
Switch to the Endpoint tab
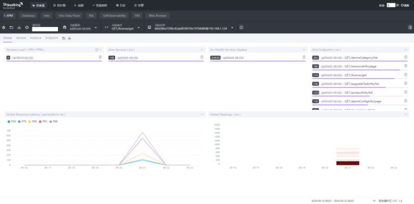point(51,38)
